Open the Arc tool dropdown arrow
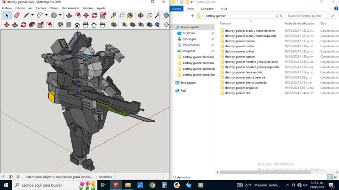The width and height of the screenshot is (339, 190). coord(46,15)
